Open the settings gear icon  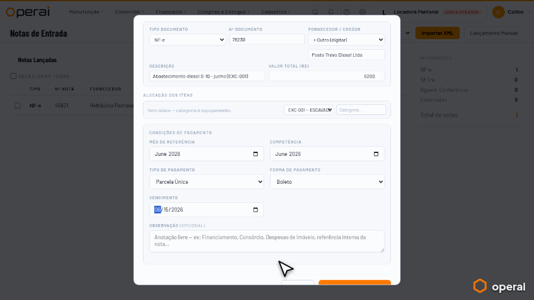(x=363, y=12)
